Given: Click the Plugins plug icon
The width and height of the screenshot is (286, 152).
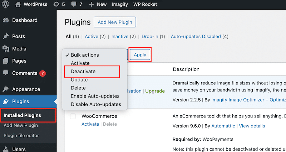Looking at the screenshot, I should click(6, 101).
